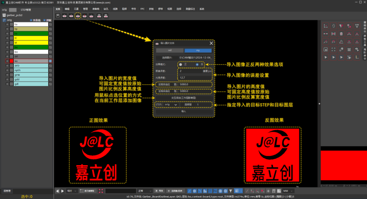Select the break line segment tool
367x199 pixels.
326,34
